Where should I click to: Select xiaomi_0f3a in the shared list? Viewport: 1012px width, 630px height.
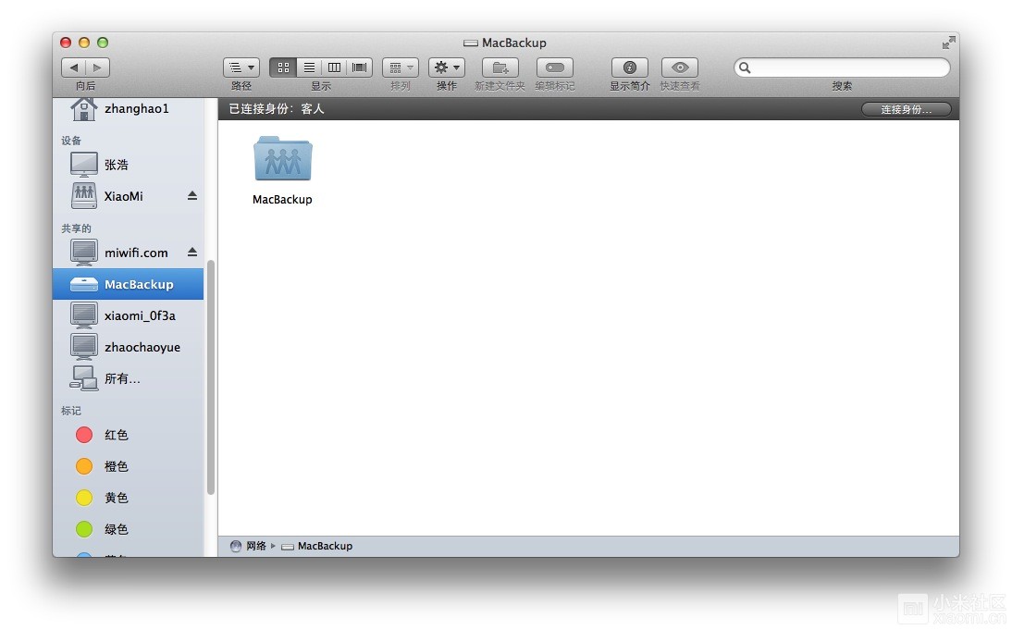(x=139, y=315)
